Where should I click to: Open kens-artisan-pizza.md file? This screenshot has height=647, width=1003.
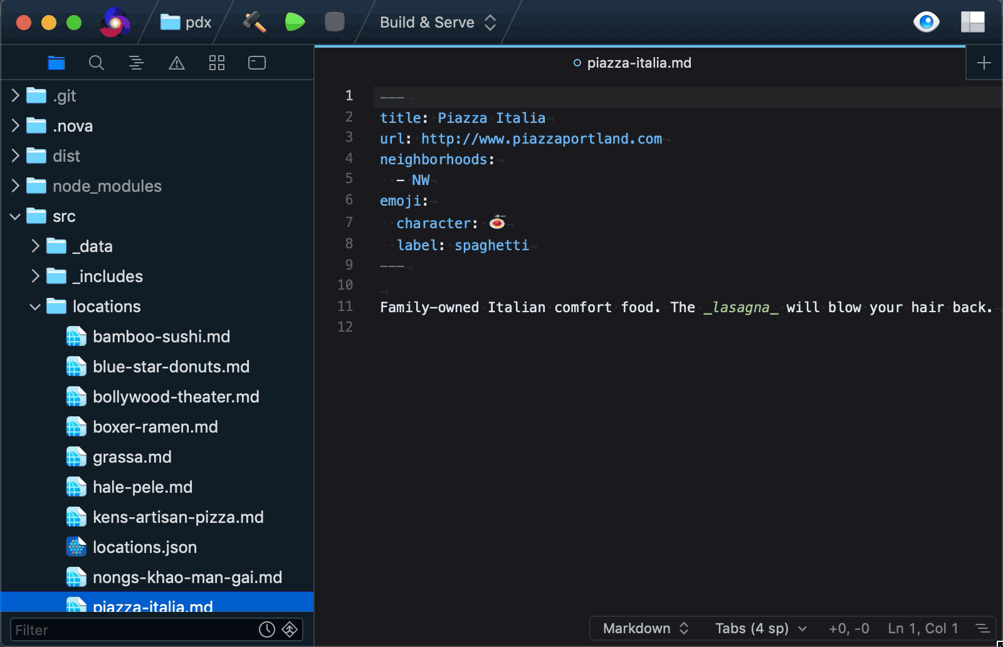(178, 517)
